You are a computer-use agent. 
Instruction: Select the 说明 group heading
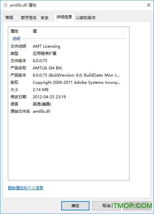[16, 39]
